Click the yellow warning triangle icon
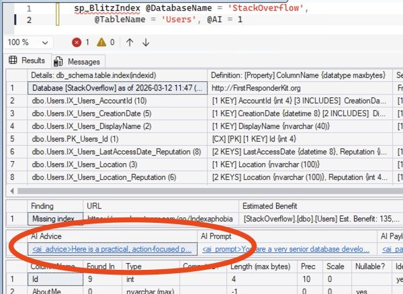Viewport: 403px width, 294px height. pyautogui.click(x=101, y=42)
